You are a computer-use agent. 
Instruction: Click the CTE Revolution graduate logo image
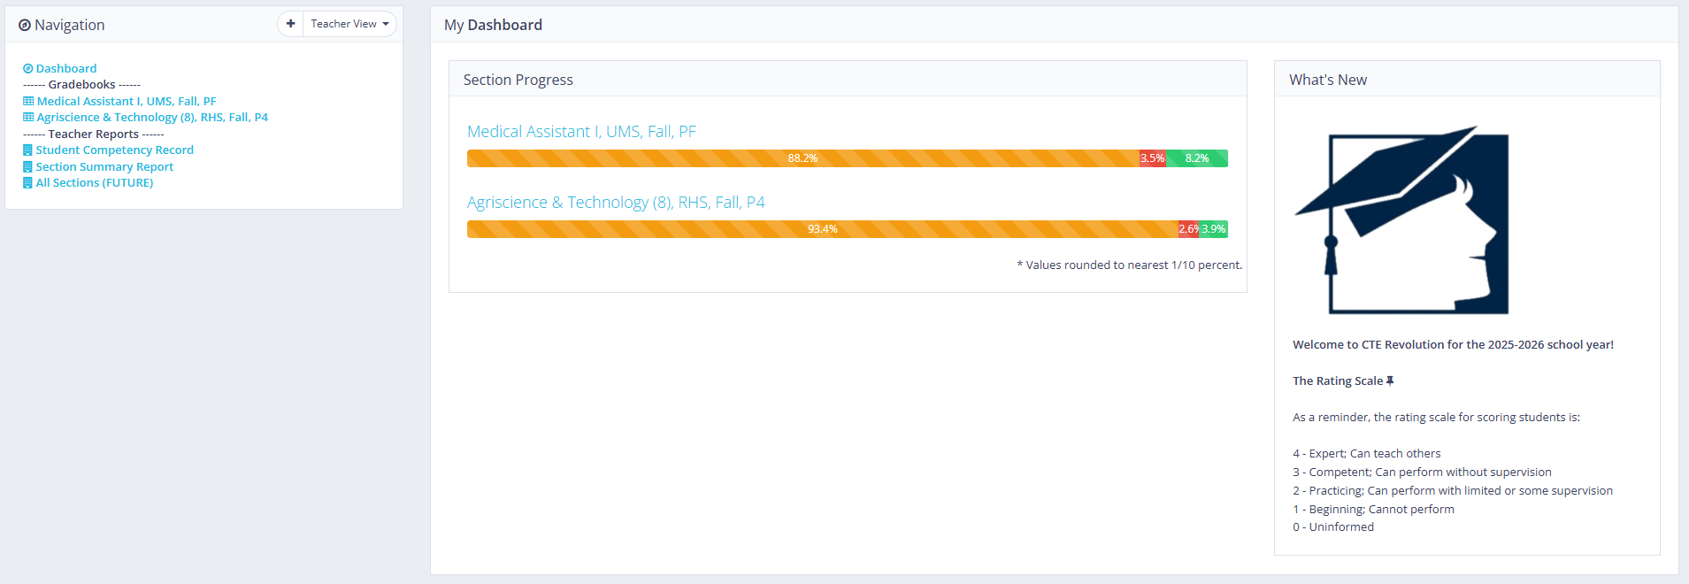[x=1402, y=220]
